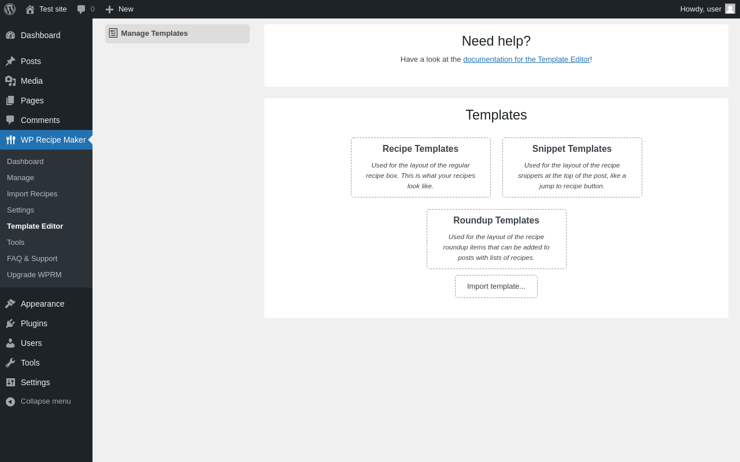Click the user avatar icon
This screenshot has width=740, height=462.
click(730, 9)
